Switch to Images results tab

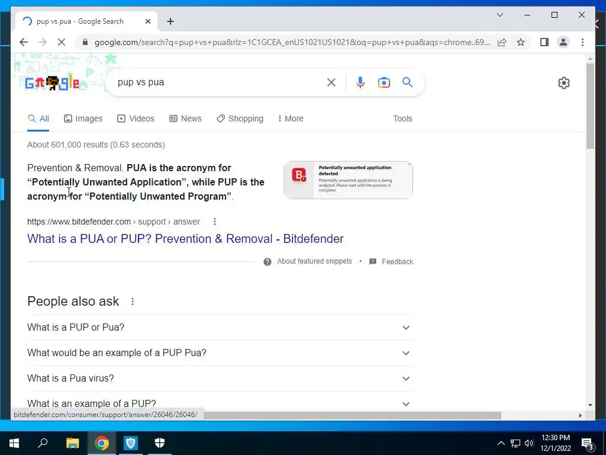tap(83, 118)
